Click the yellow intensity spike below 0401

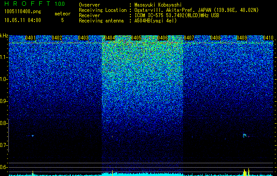pyautogui.click(x=33, y=173)
